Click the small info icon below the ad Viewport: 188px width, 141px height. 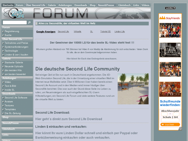point(180,128)
